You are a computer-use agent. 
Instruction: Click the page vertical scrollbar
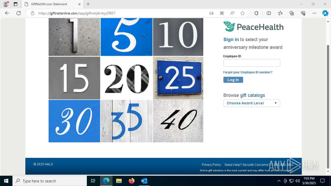pyautogui.click(x=328, y=106)
